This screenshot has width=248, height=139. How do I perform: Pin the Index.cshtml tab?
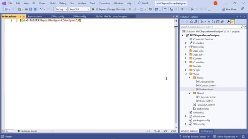coord(21,17)
